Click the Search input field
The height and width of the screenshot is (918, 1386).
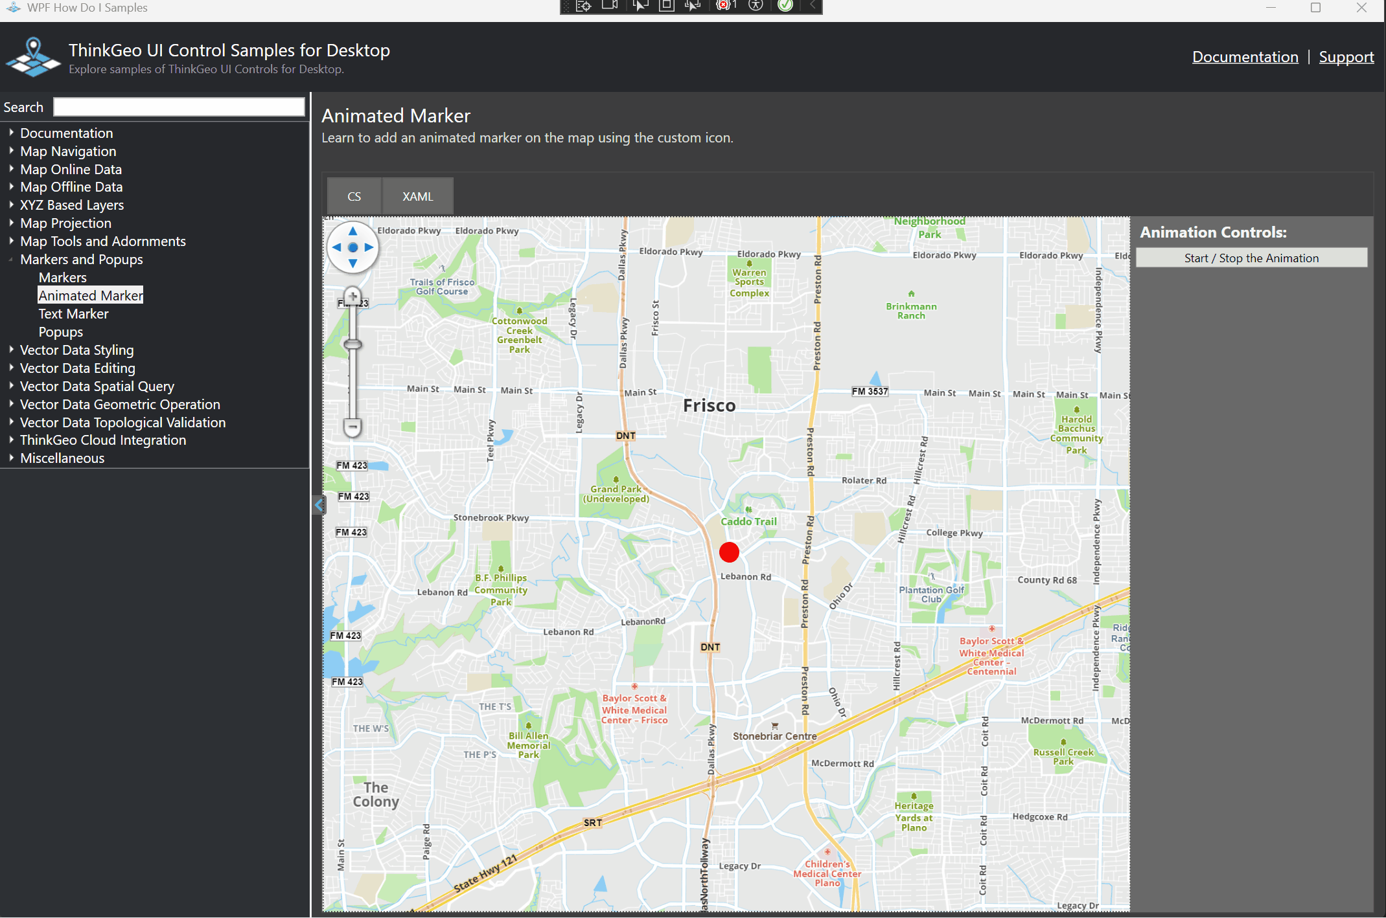179,107
